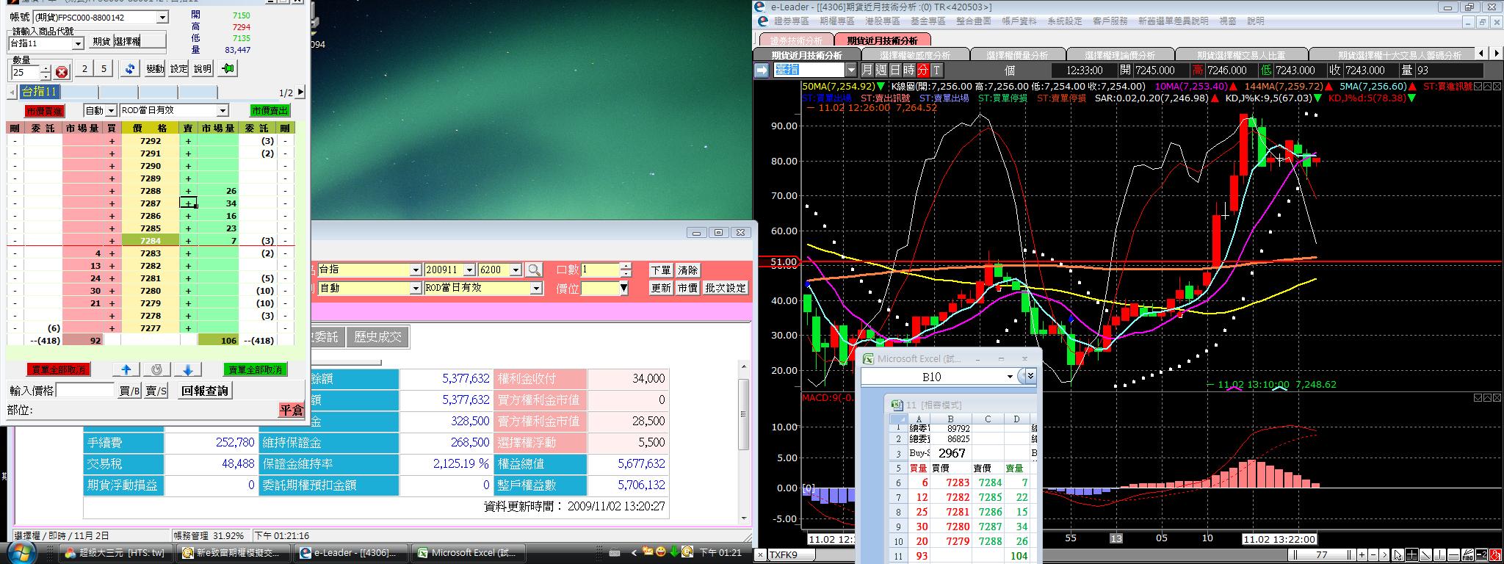
Task: Open the 200911 month dropdown
Action: click(x=469, y=270)
